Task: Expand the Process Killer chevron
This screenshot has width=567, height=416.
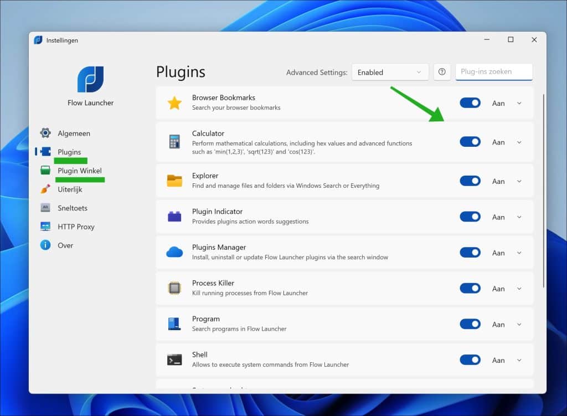Action: pos(519,289)
